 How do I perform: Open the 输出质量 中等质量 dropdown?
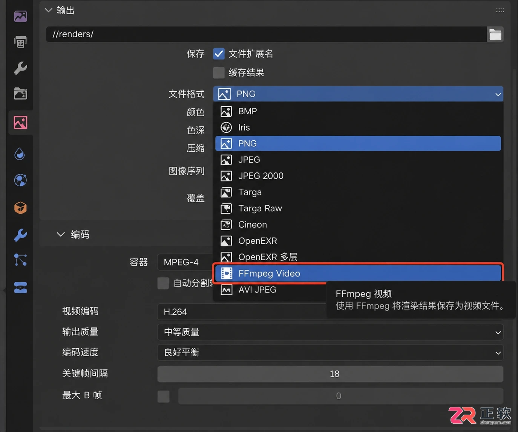click(x=330, y=332)
